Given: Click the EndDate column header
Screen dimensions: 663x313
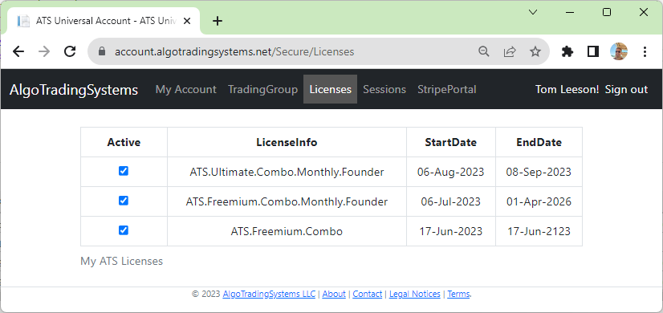Looking at the screenshot, I should pos(539,142).
